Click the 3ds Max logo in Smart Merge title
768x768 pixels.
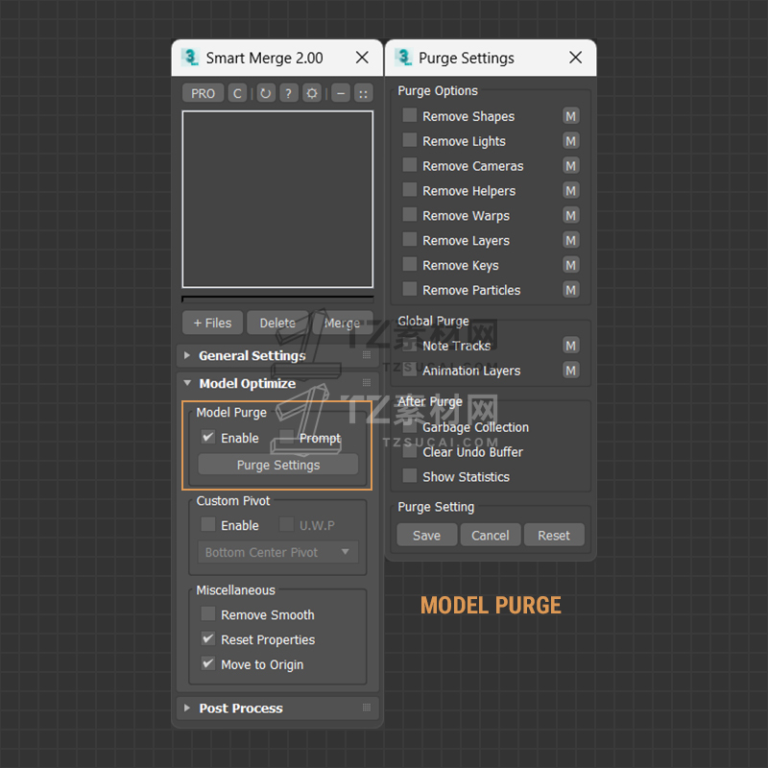click(189, 58)
